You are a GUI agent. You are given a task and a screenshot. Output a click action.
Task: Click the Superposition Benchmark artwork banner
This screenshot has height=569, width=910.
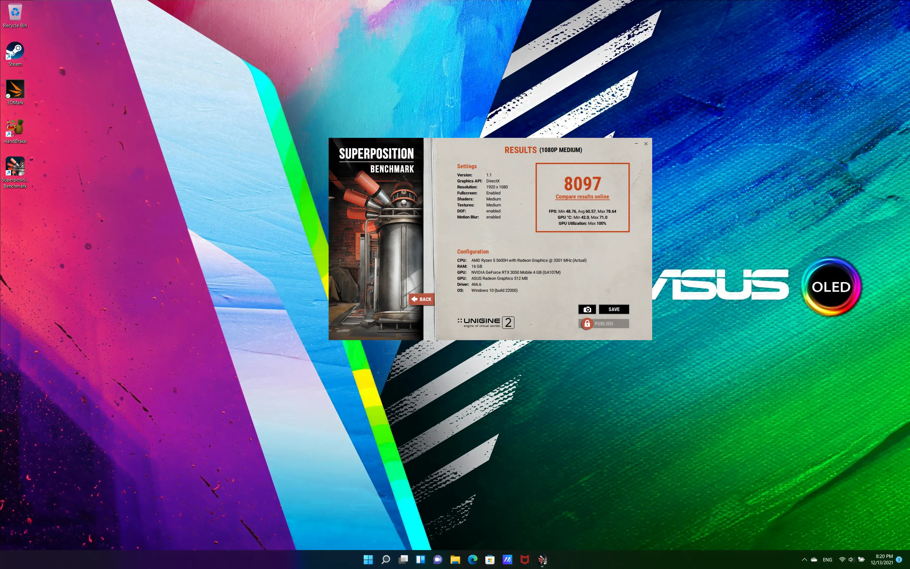pyautogui.click(x=376, y=239)
